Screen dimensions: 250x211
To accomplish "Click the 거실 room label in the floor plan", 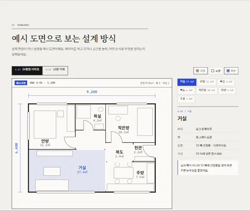I will coord(82,168).
